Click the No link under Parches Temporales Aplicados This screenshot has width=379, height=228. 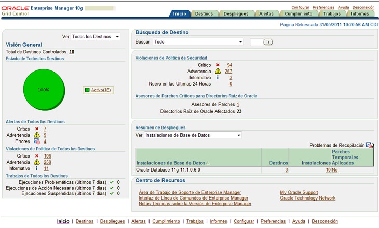point(334,170)
